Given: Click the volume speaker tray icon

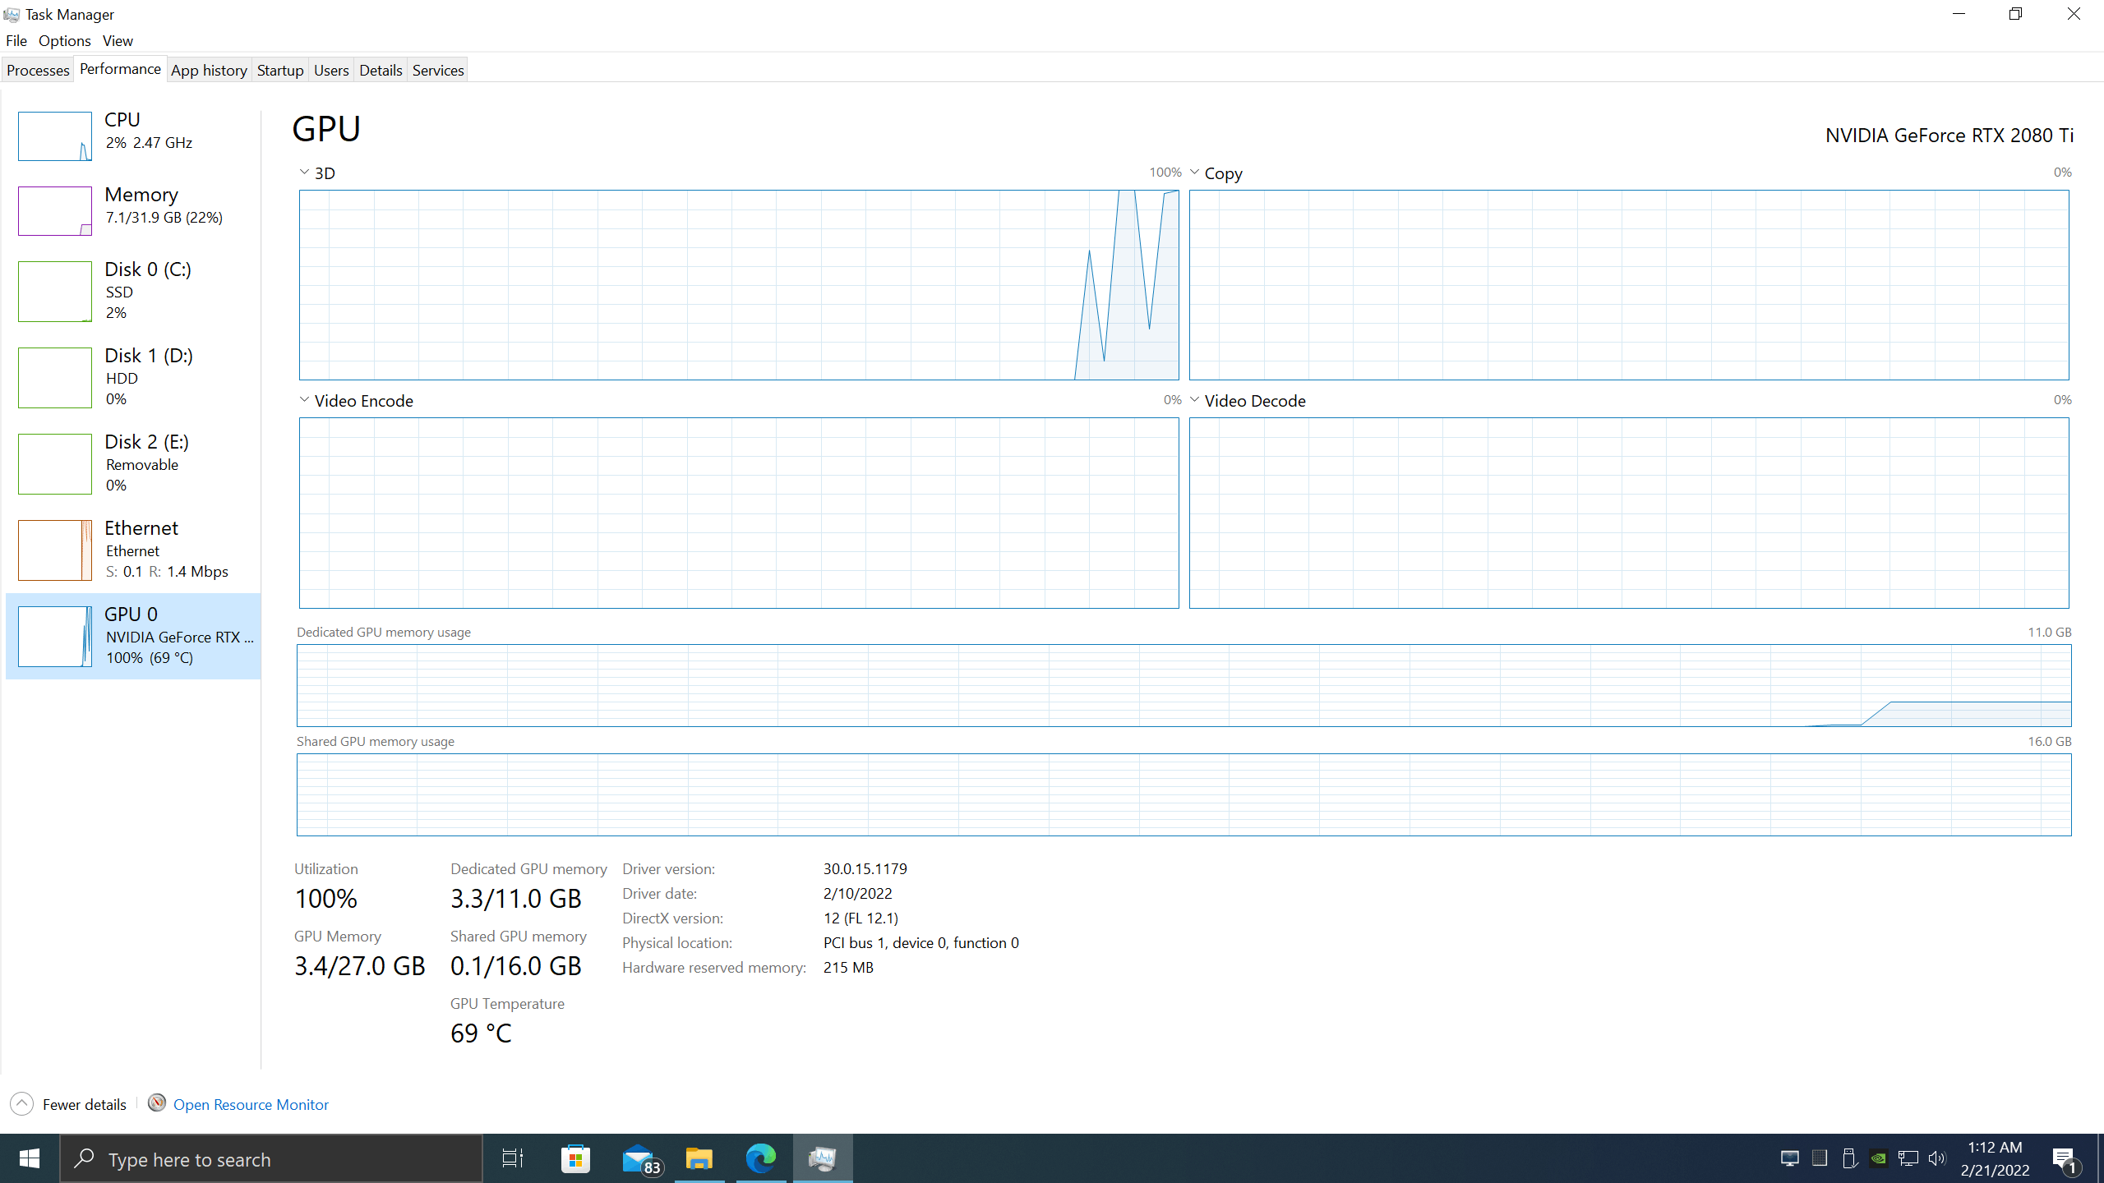Looking at the screenshot, I should pos(1936,1158).
